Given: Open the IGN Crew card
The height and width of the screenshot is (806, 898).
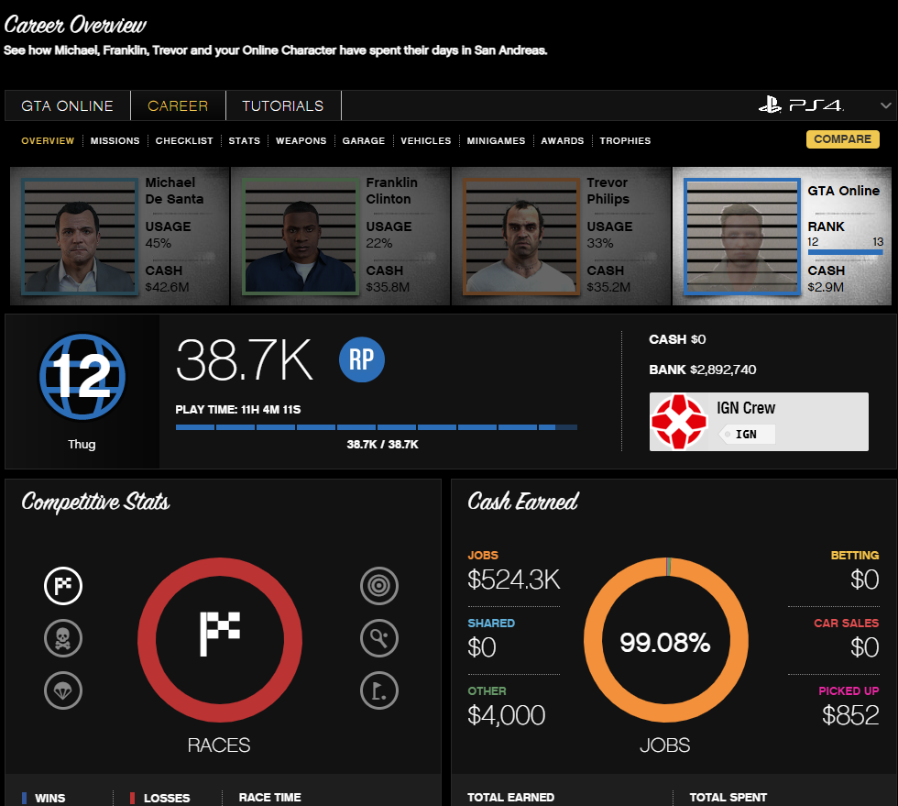Looking at the screenshot, I should [x=759, y=422].
